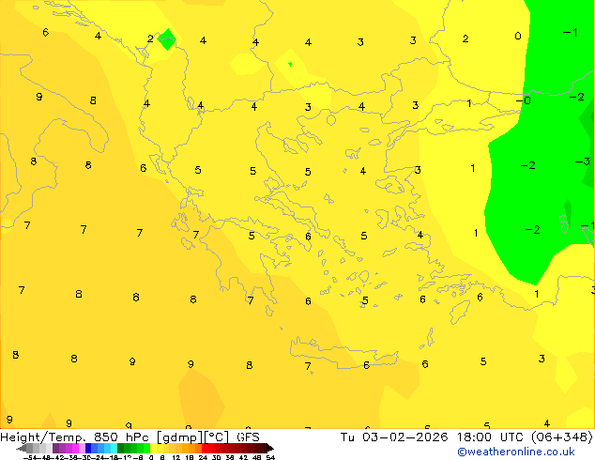The width and height of the screenshot is (595, 460).
Task: Click the temperature value 2 beside green diamond
Action: click(150, 38)
